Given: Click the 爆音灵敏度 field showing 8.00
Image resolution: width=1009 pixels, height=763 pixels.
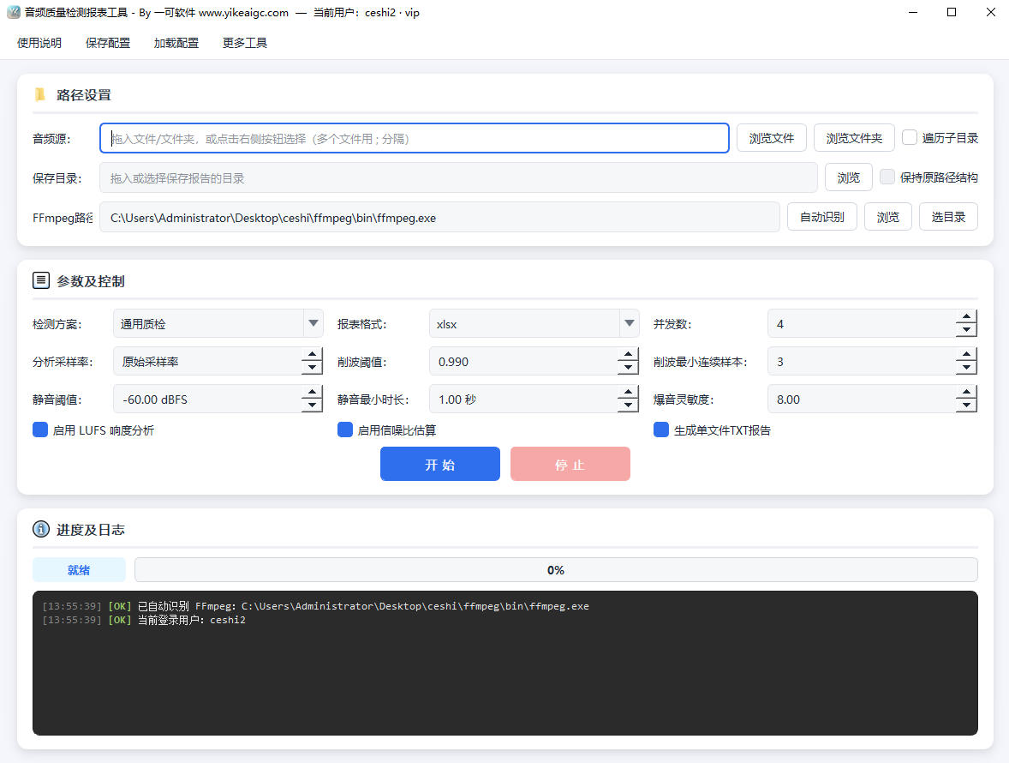Looking at the screenshot, I should 862,400.
